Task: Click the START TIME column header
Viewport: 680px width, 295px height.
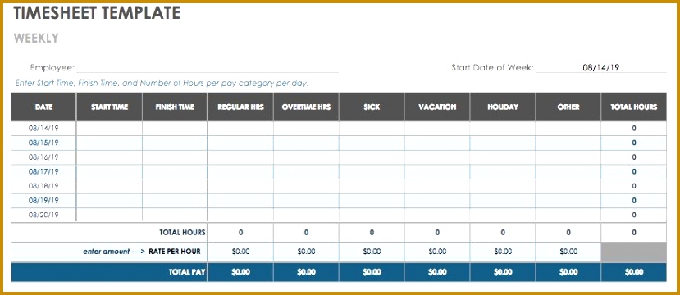Action: (x=109, y=107)
